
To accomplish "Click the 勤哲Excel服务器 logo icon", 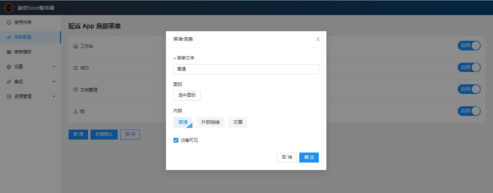I will [9, 8].
